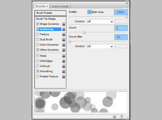162x120 pixels.
Task: Select the Dual Brush label
Action: 46,40
